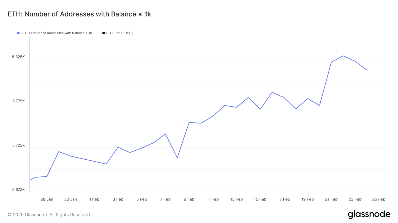This screenshot has width=398, height=223.
Task: Click the 5.825K y-axis label
Action: point(18,57)
